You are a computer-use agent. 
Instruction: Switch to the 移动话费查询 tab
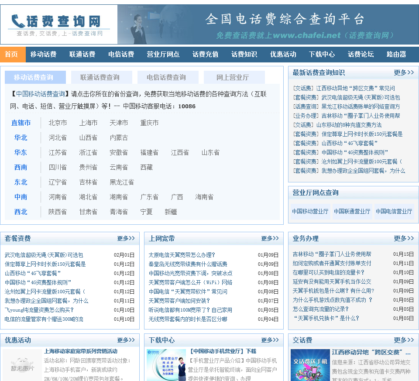click(35, 77)
